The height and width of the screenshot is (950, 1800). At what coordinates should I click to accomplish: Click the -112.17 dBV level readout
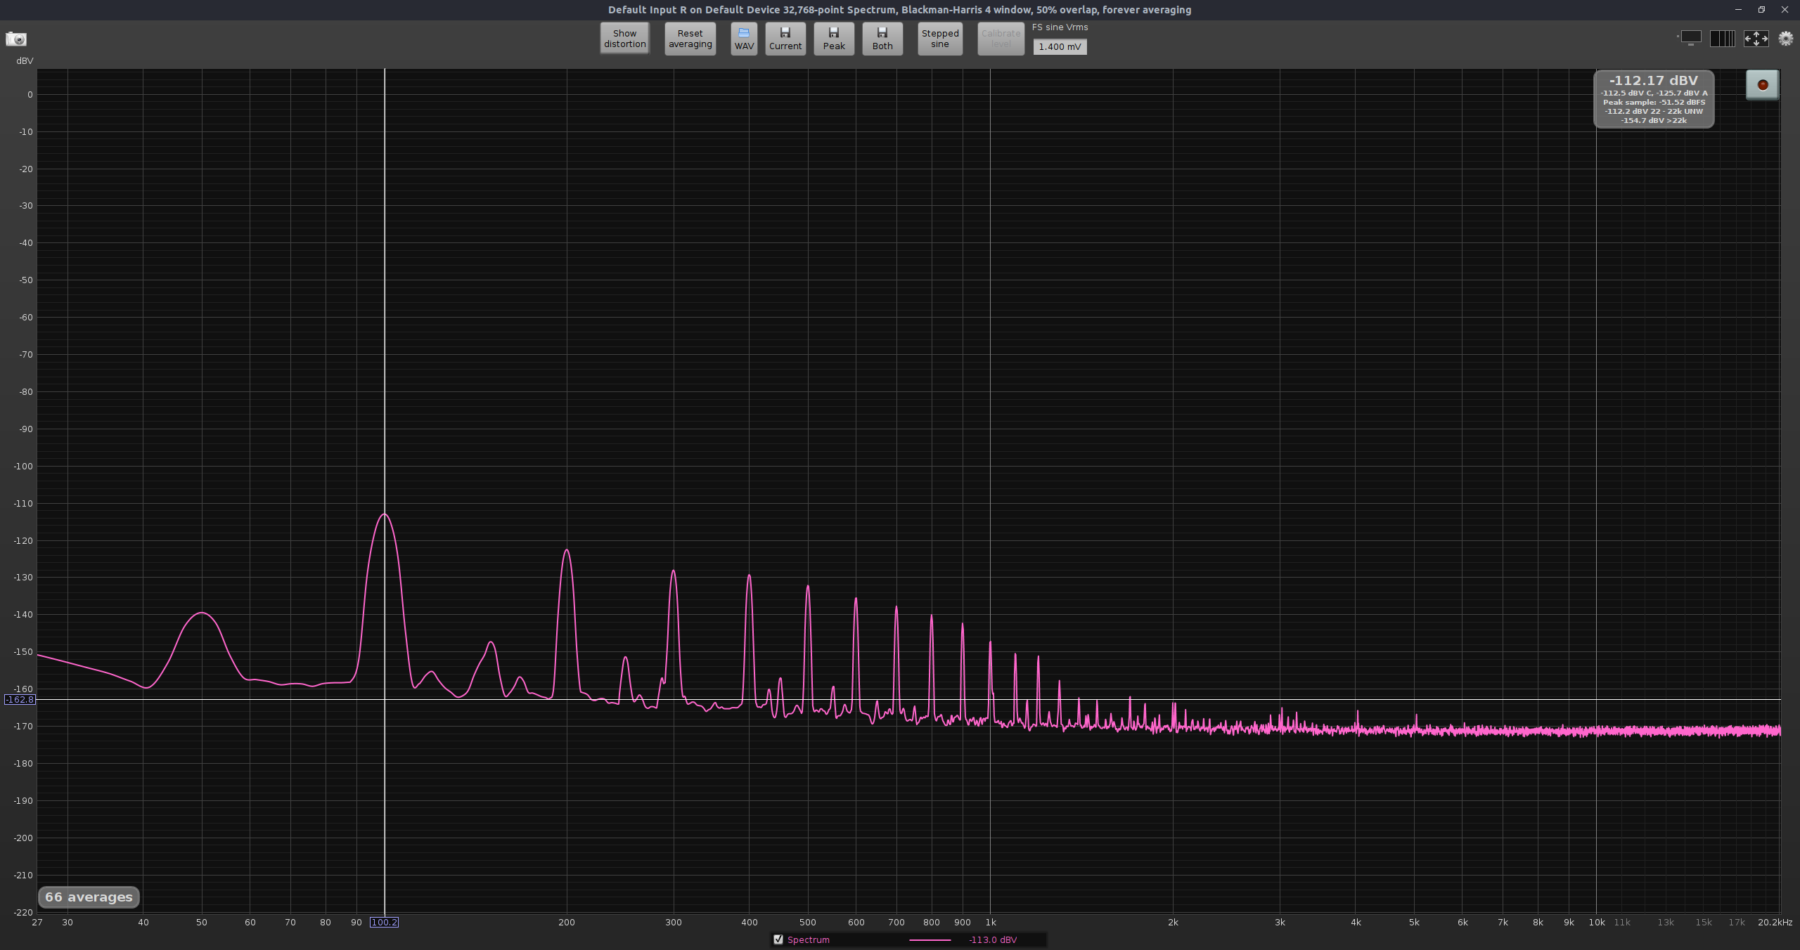(x=1653, y=80)
